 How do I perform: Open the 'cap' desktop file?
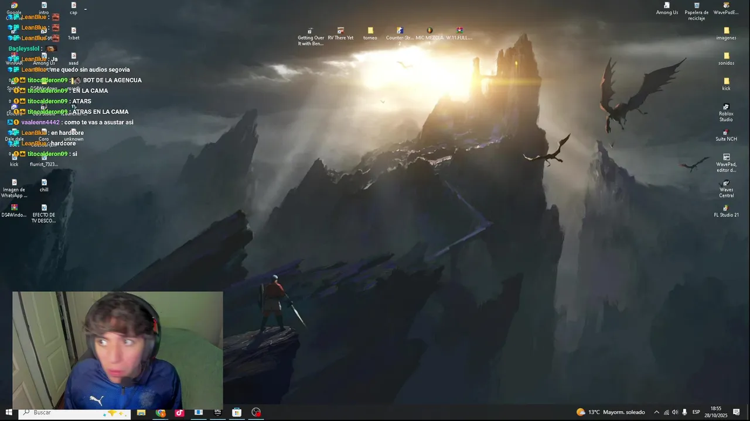[x=73, y=8]
